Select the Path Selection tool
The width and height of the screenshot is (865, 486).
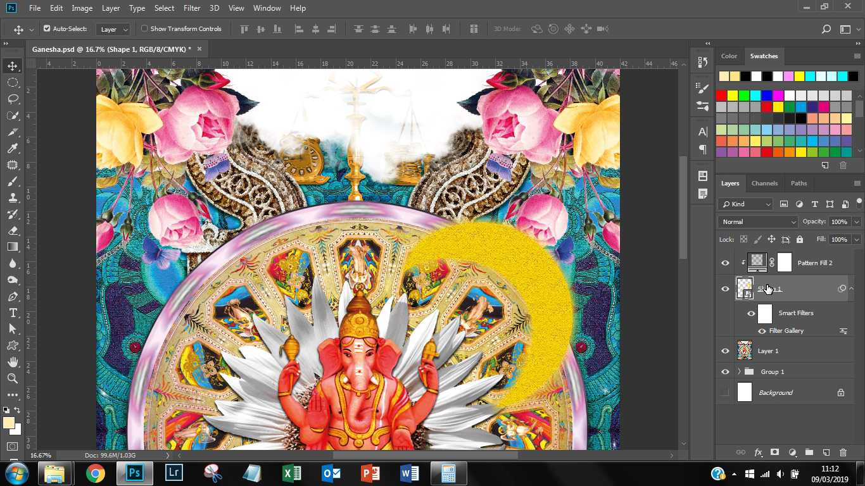pyautogui.click(x=13, y=329)
